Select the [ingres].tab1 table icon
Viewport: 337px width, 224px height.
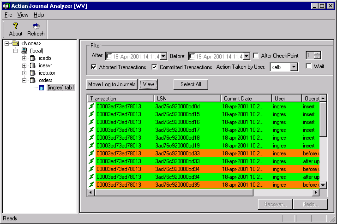point(41,88)
